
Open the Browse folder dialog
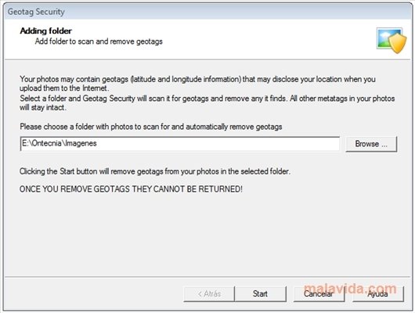[x=371, y=144]
